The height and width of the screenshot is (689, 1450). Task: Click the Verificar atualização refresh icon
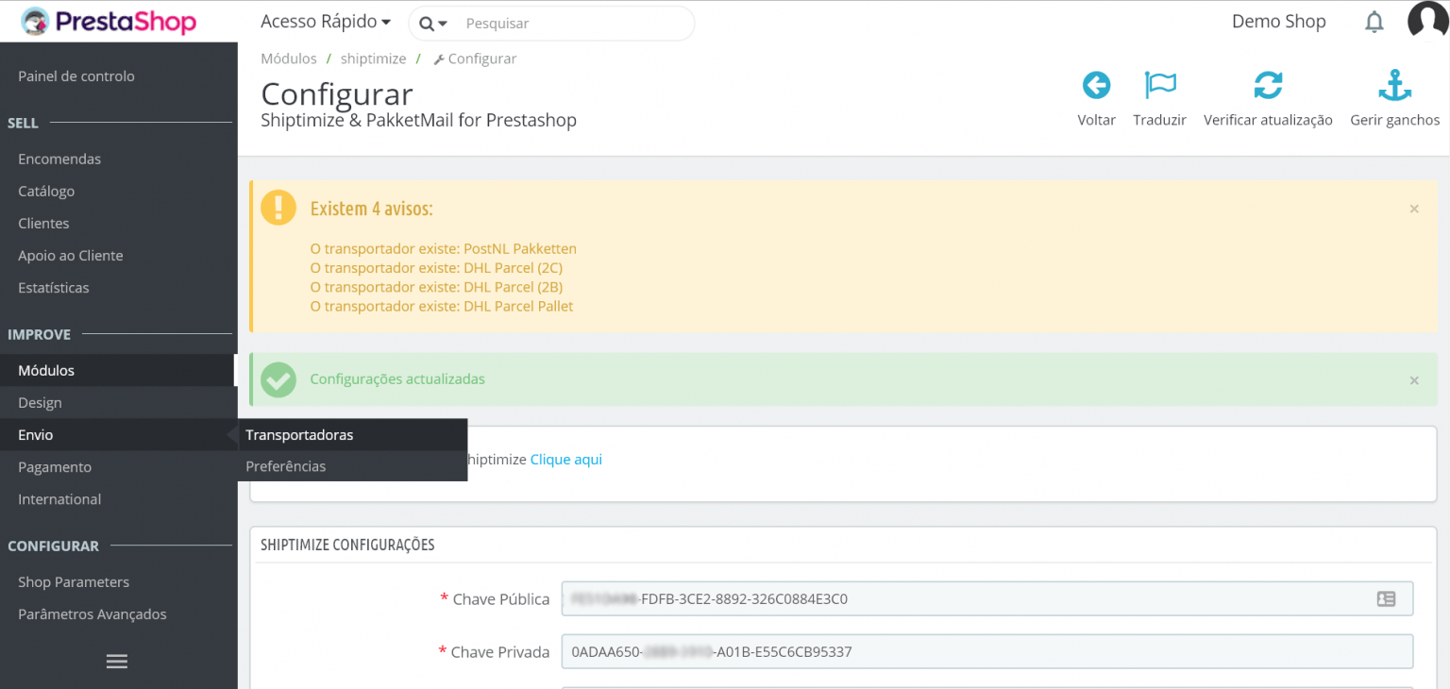(1268, 86)
